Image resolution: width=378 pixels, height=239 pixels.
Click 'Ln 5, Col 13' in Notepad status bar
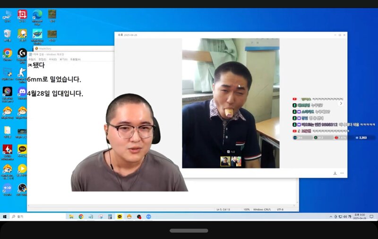(x=223, y=210)
